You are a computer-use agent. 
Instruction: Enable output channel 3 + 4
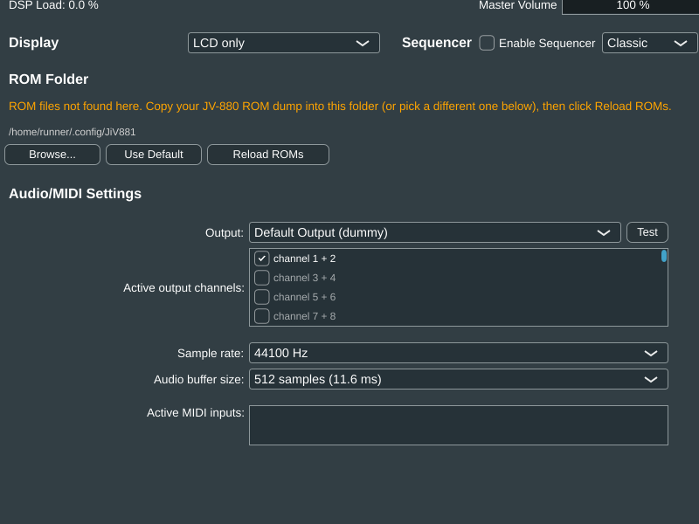tap(261, 278)
